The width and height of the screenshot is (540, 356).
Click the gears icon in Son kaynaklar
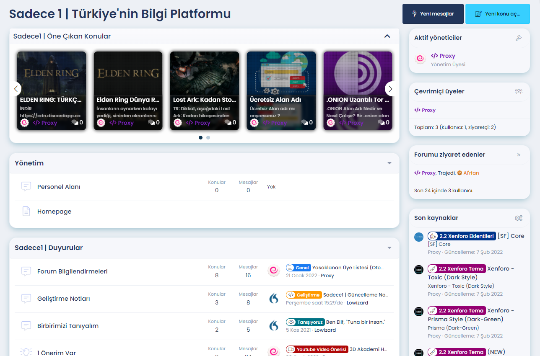pos(519,218)
